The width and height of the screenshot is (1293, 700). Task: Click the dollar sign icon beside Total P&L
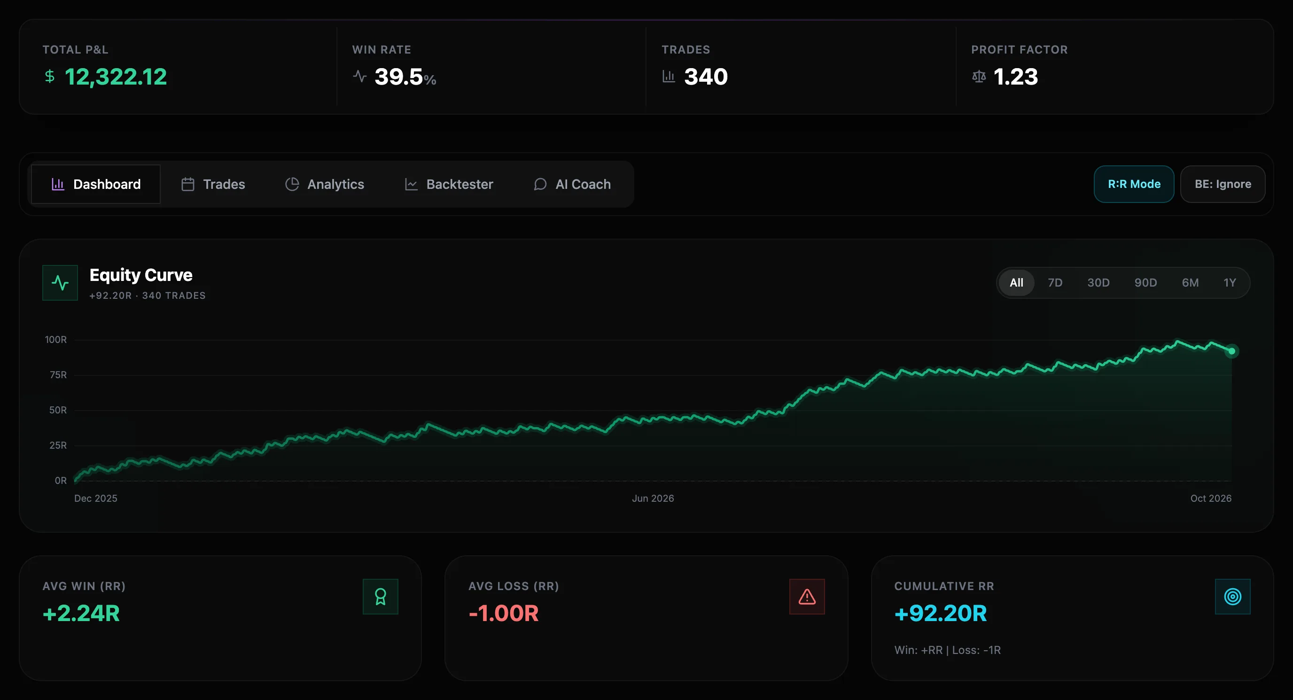(50, 76)
